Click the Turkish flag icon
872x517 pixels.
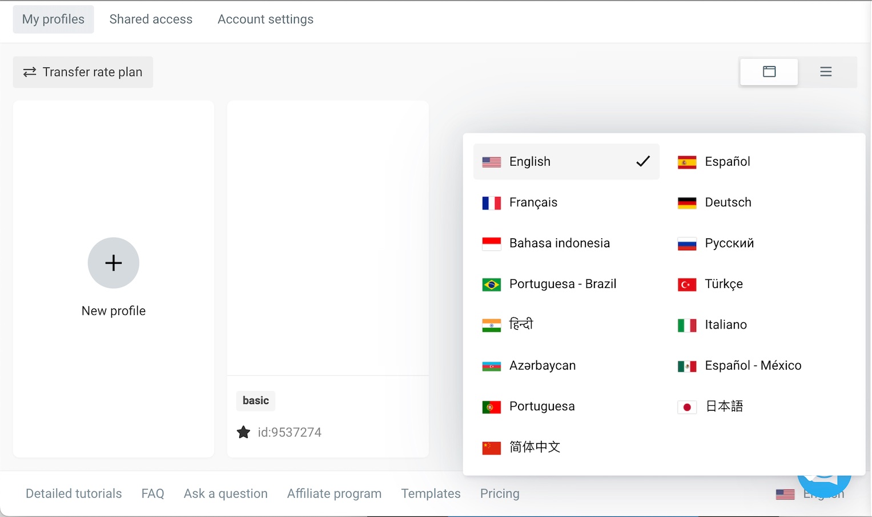pyautogui.click(x=687, y=284)
